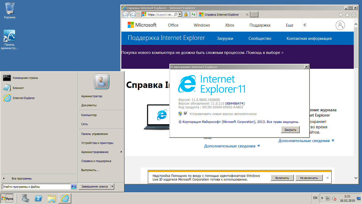The image size is (362, 204).
Task: Open the IE gear tools icon
Action: (354, 15)
